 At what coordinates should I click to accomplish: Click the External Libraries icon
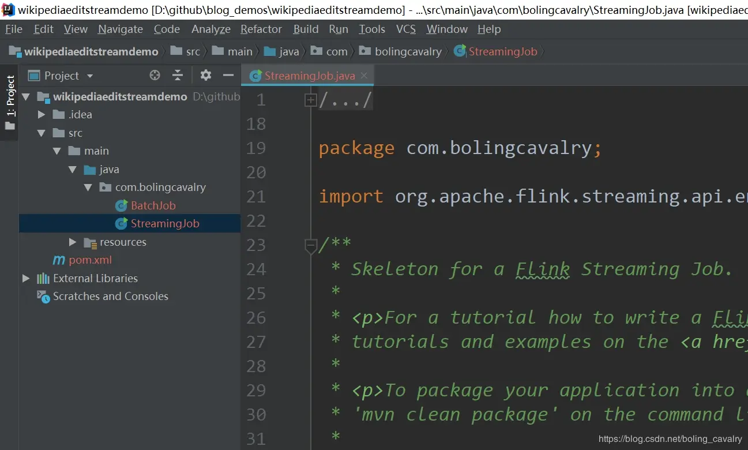pyautogui.click(x=43, y=279)
